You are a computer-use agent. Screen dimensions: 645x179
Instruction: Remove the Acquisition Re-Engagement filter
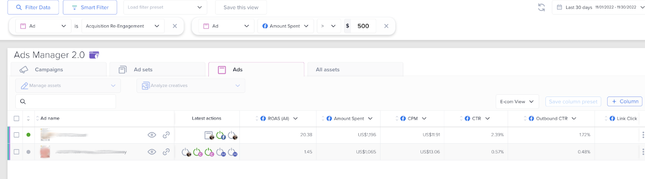tap(175, 26)
